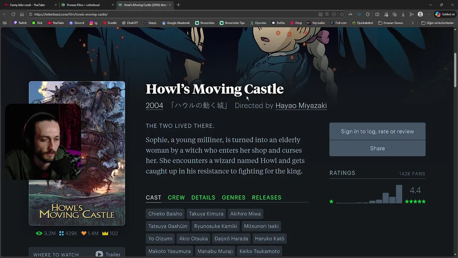Add this page to favorites star icon
The image size is (458, 258).
(342, 14)
